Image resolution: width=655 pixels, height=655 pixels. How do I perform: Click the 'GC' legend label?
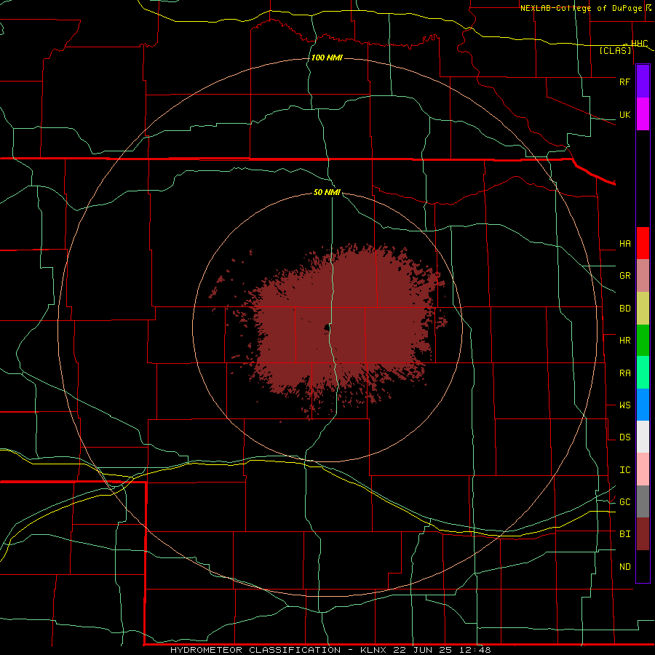point(624,501)
